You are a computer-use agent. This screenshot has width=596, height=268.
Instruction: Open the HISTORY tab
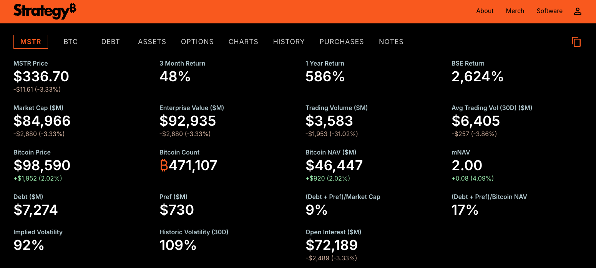289,42
